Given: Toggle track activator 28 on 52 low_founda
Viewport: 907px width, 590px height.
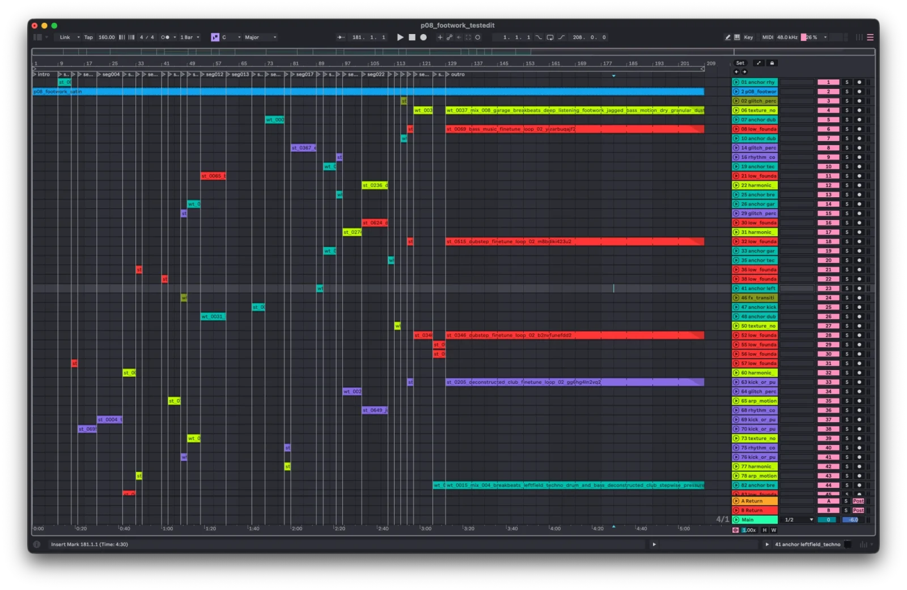Looking at the screenshot, I should 828,336.
